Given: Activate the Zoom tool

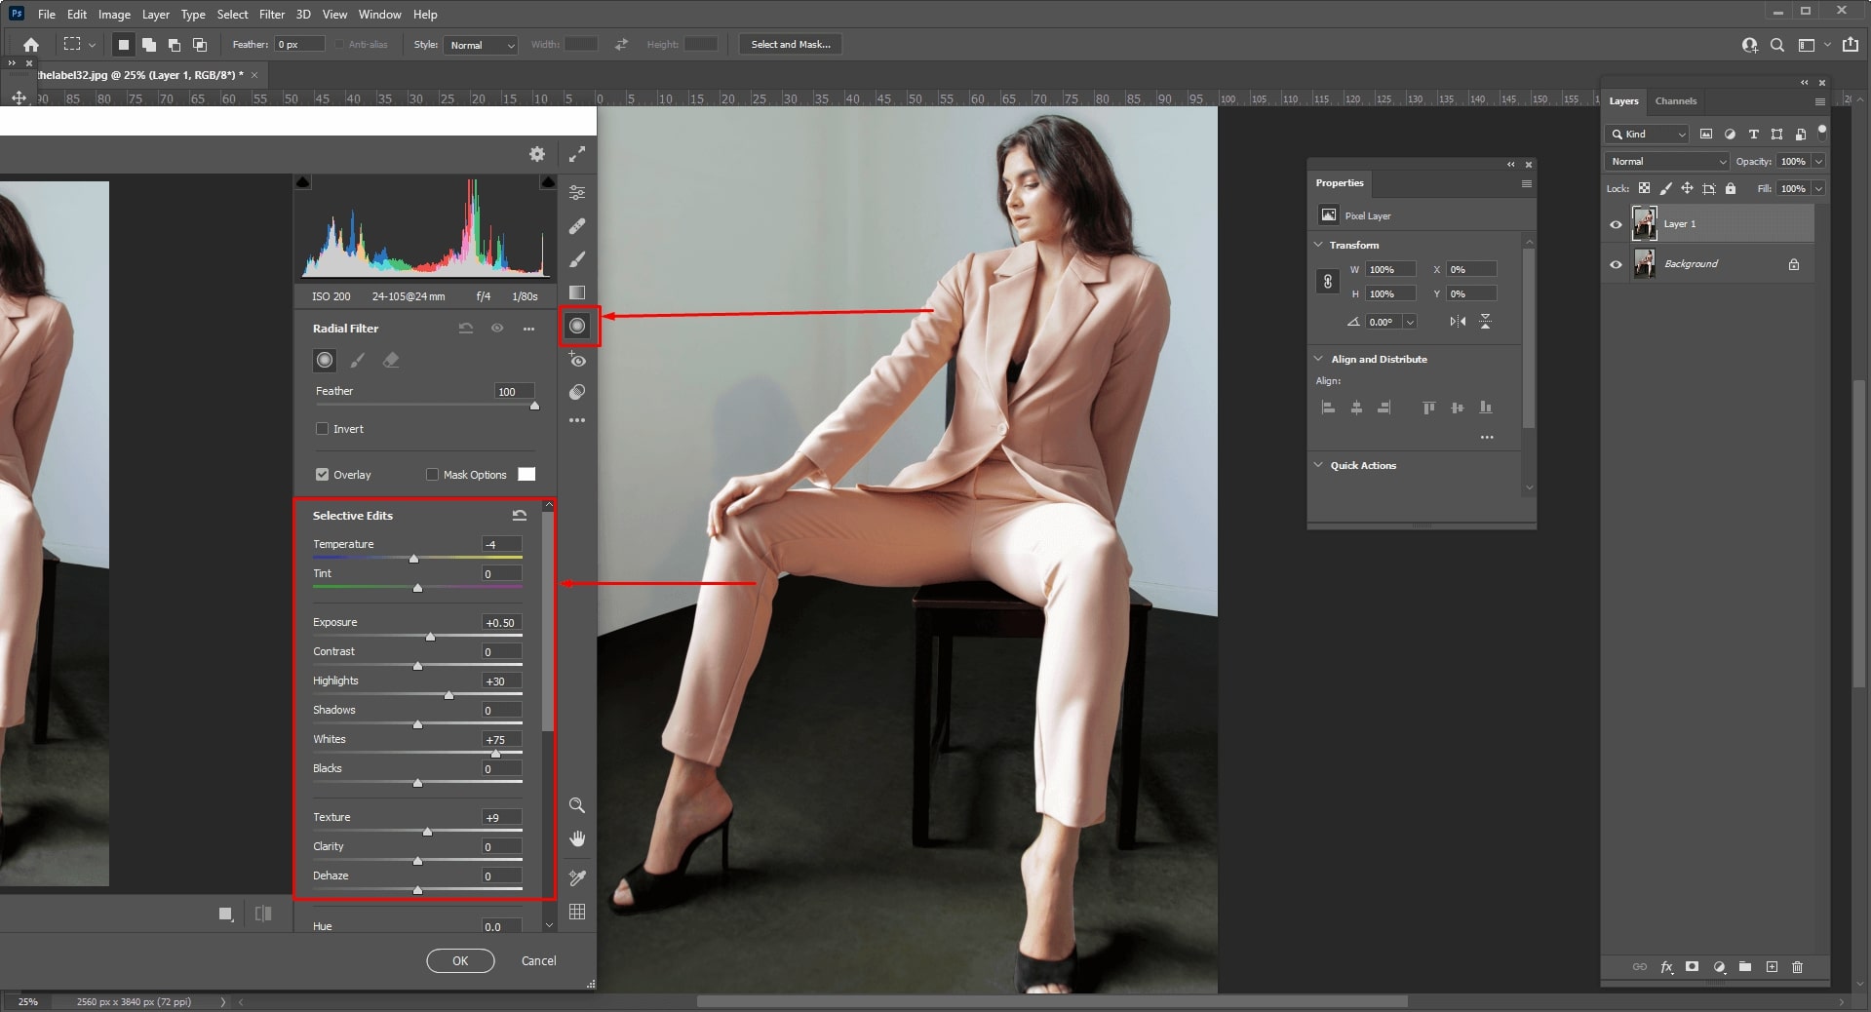Looking at the screenshot, I should pyautogui.click(x=576, y=806).
